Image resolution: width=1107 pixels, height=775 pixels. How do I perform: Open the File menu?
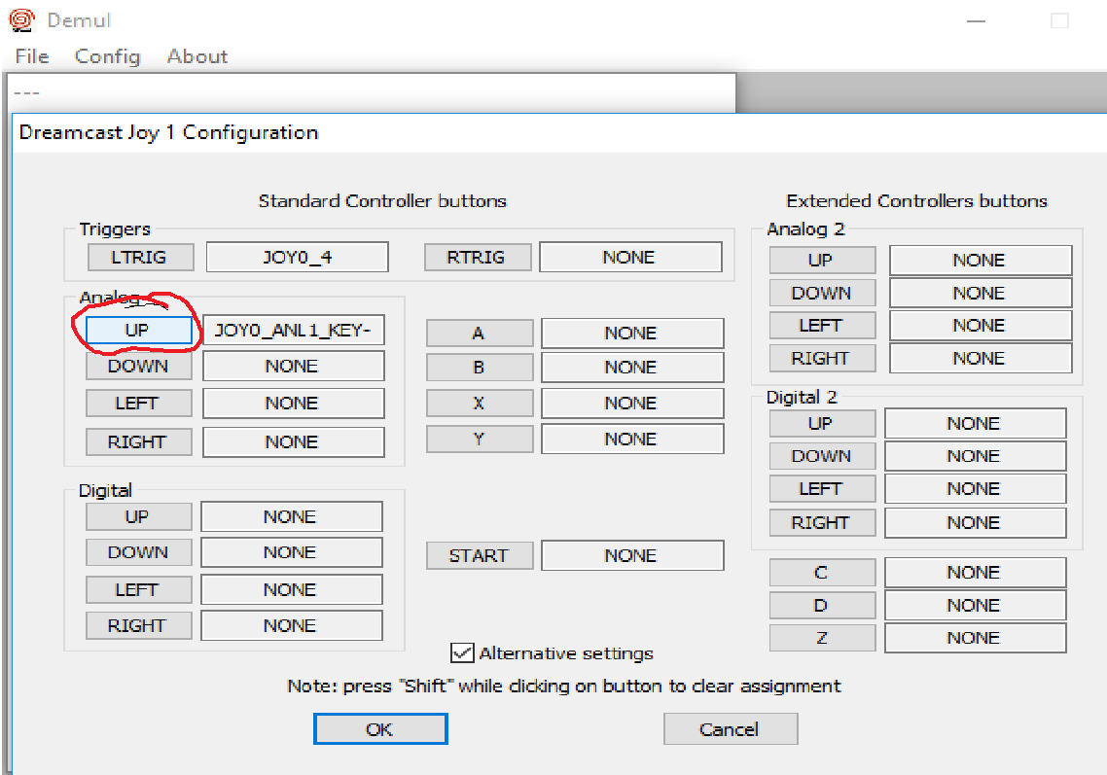click(x=32, y=56)
